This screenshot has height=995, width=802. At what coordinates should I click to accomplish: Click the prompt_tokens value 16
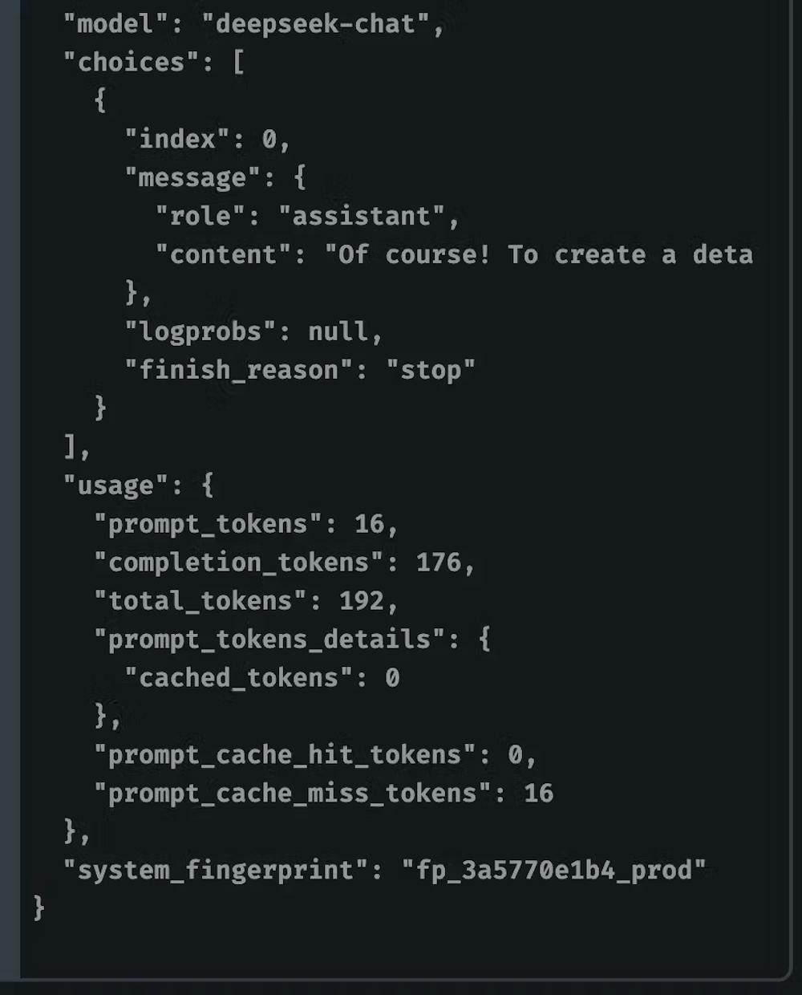click(x=369, y=525)
